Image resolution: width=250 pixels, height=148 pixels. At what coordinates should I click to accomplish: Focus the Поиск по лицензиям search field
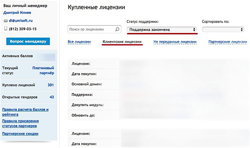94,29
